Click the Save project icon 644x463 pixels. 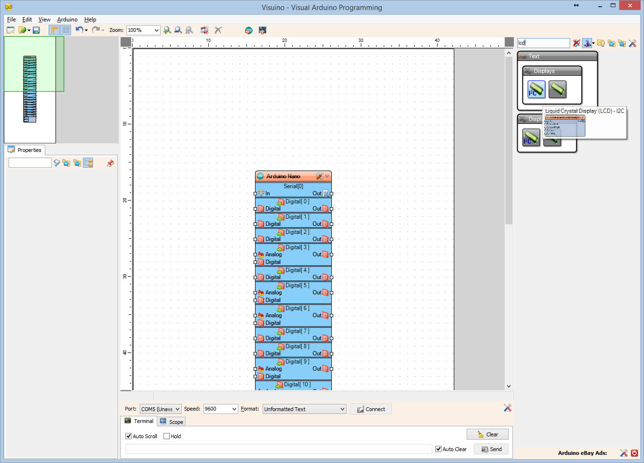pos(36,30)
